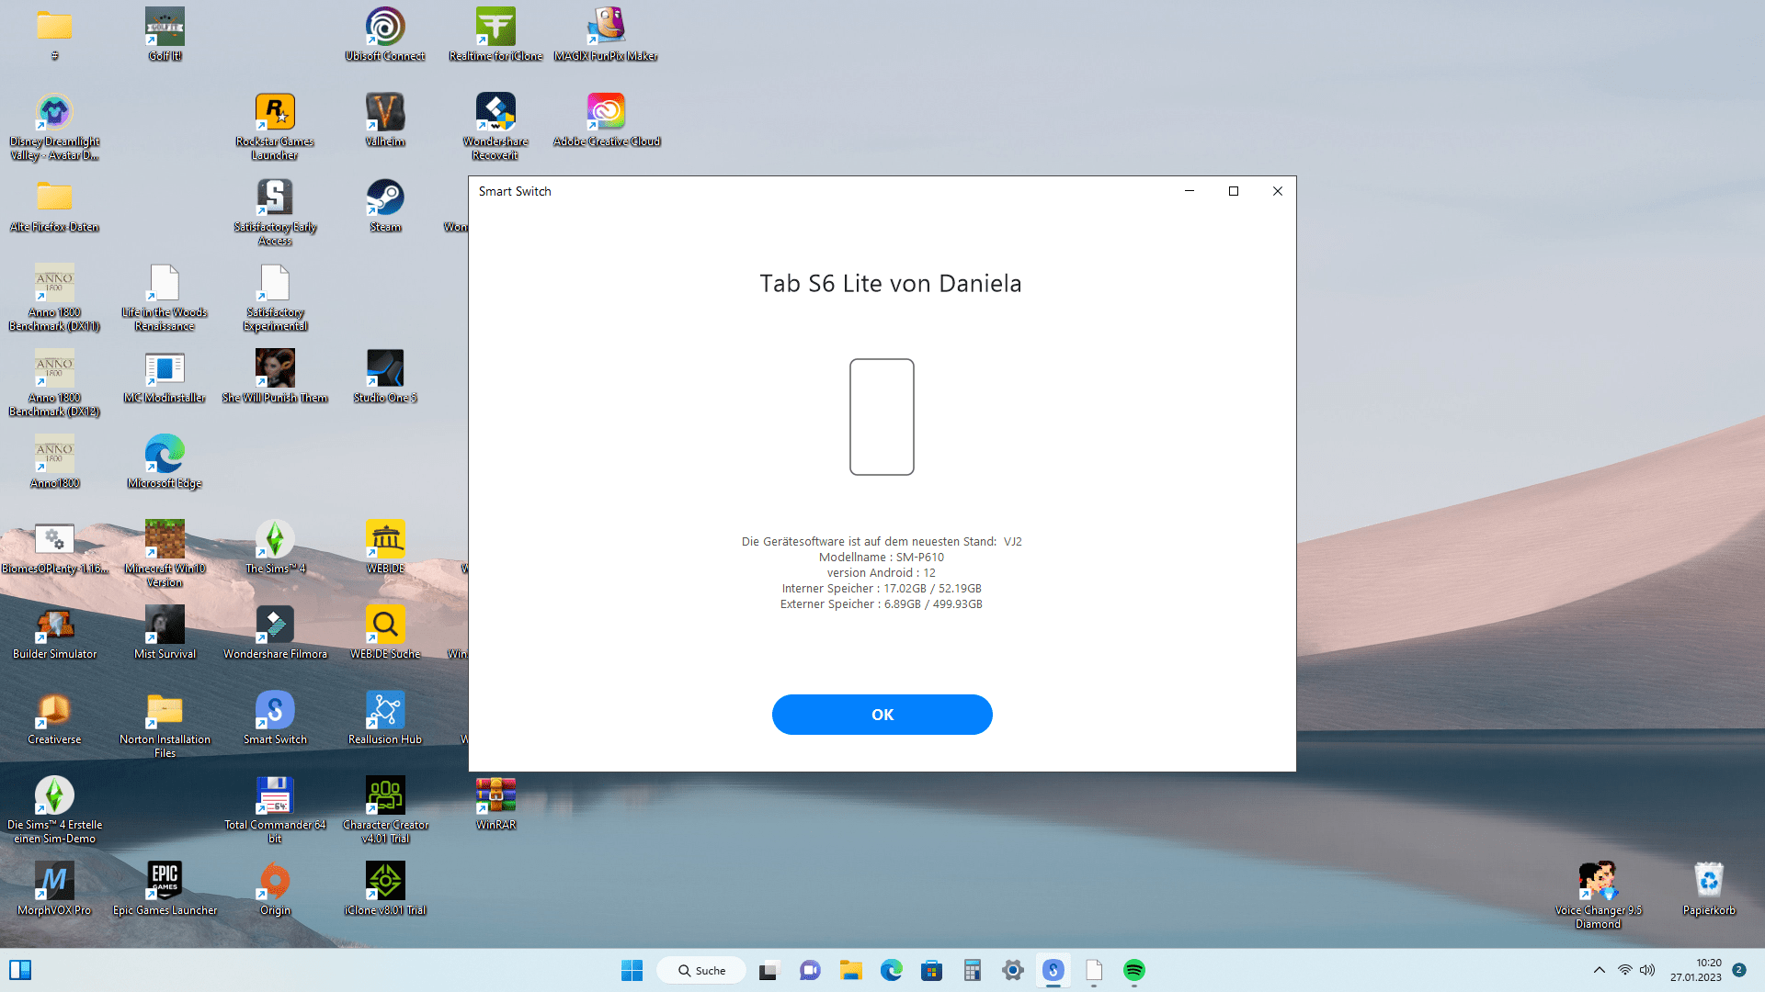This screenshot has width=1765, height=992.
Task: Open Epic Games Launcher shortcut
Action: pyautogui.click(x=165, y=889)
